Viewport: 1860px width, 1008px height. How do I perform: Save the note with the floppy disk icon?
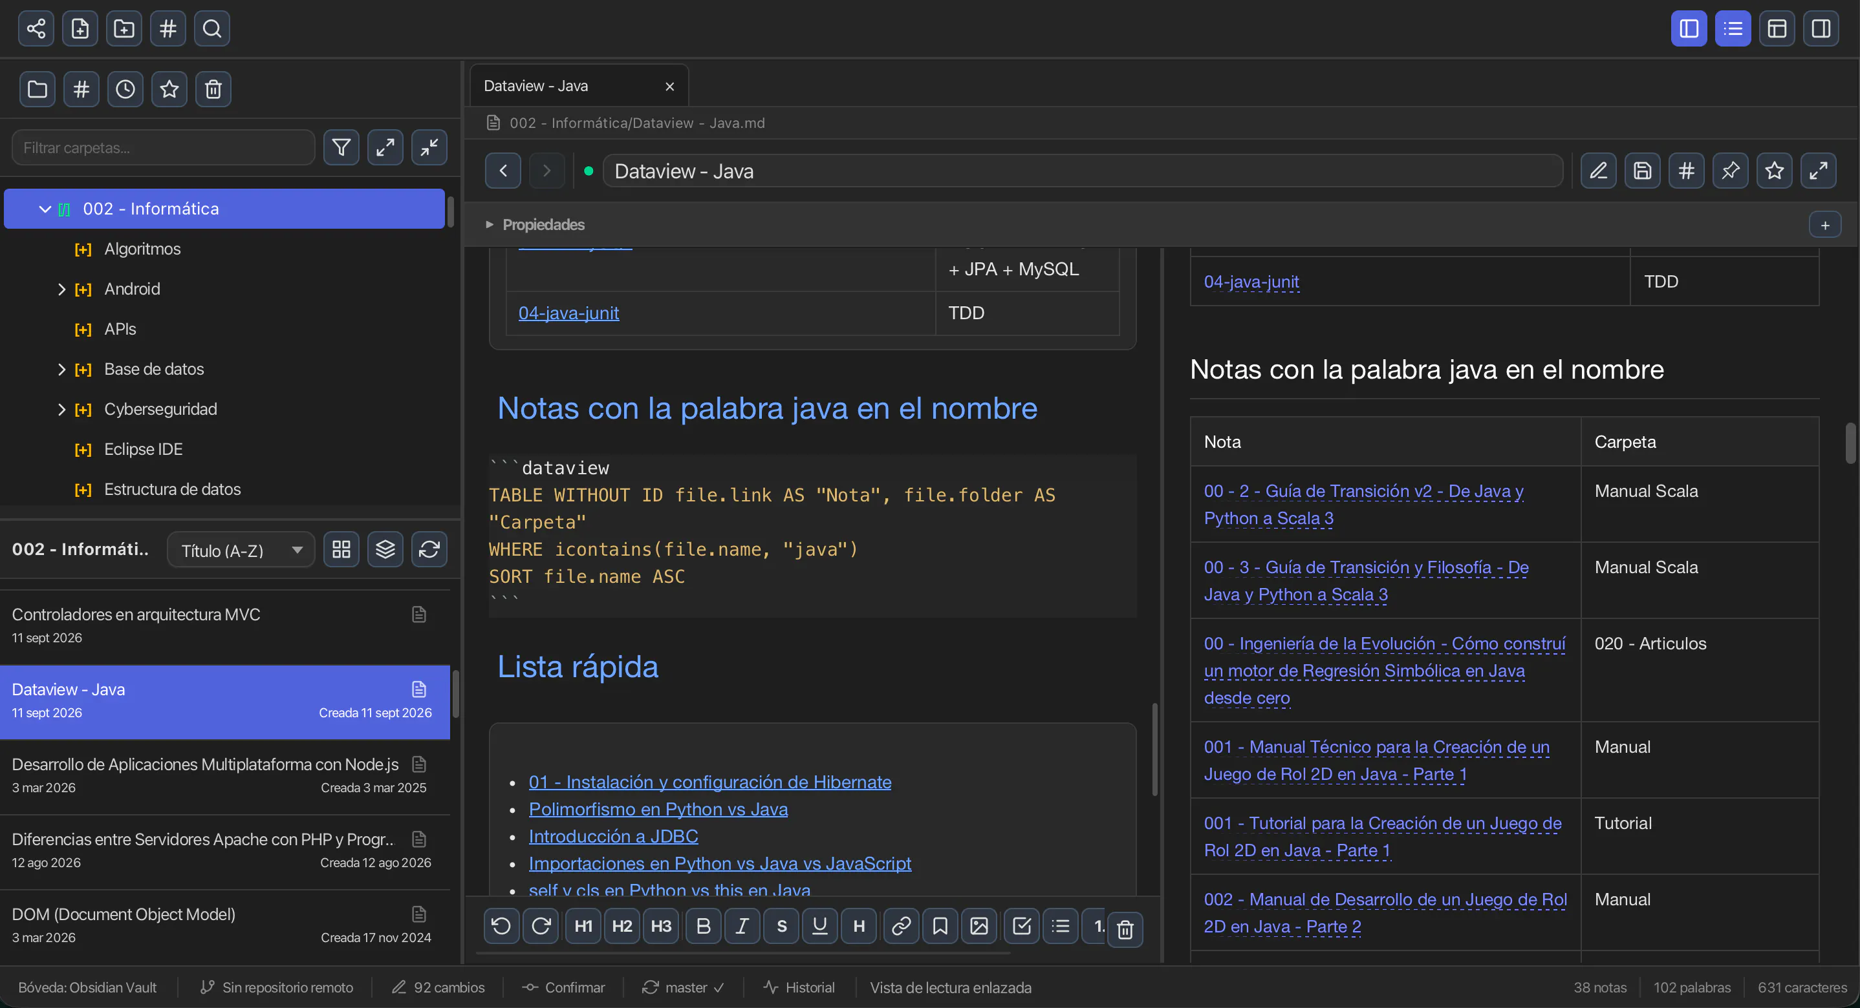1643,171
